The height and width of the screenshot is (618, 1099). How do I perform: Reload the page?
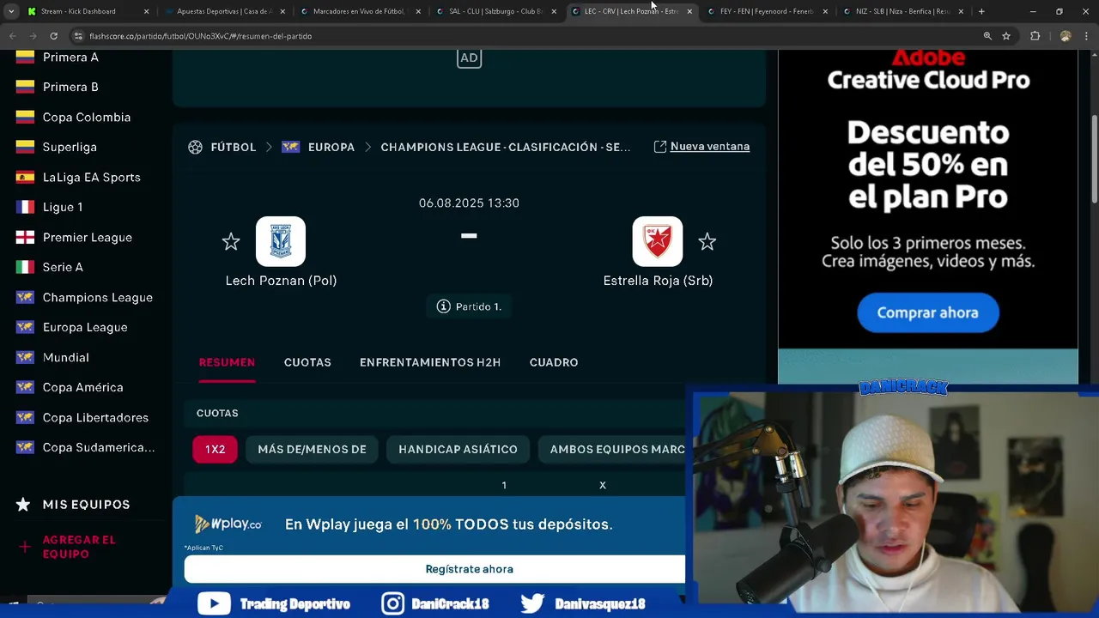(x=53, y=36)
